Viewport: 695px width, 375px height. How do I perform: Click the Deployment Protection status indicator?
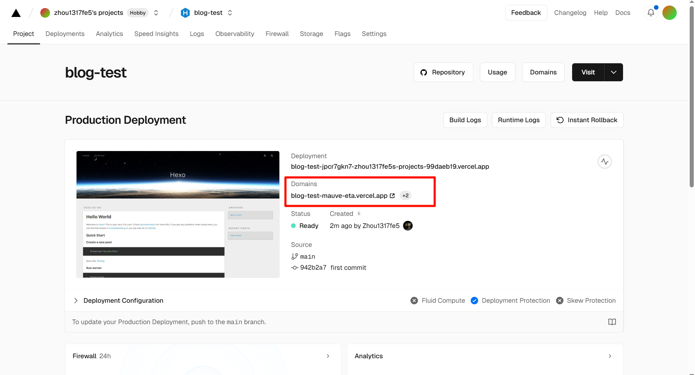[510, 301]
